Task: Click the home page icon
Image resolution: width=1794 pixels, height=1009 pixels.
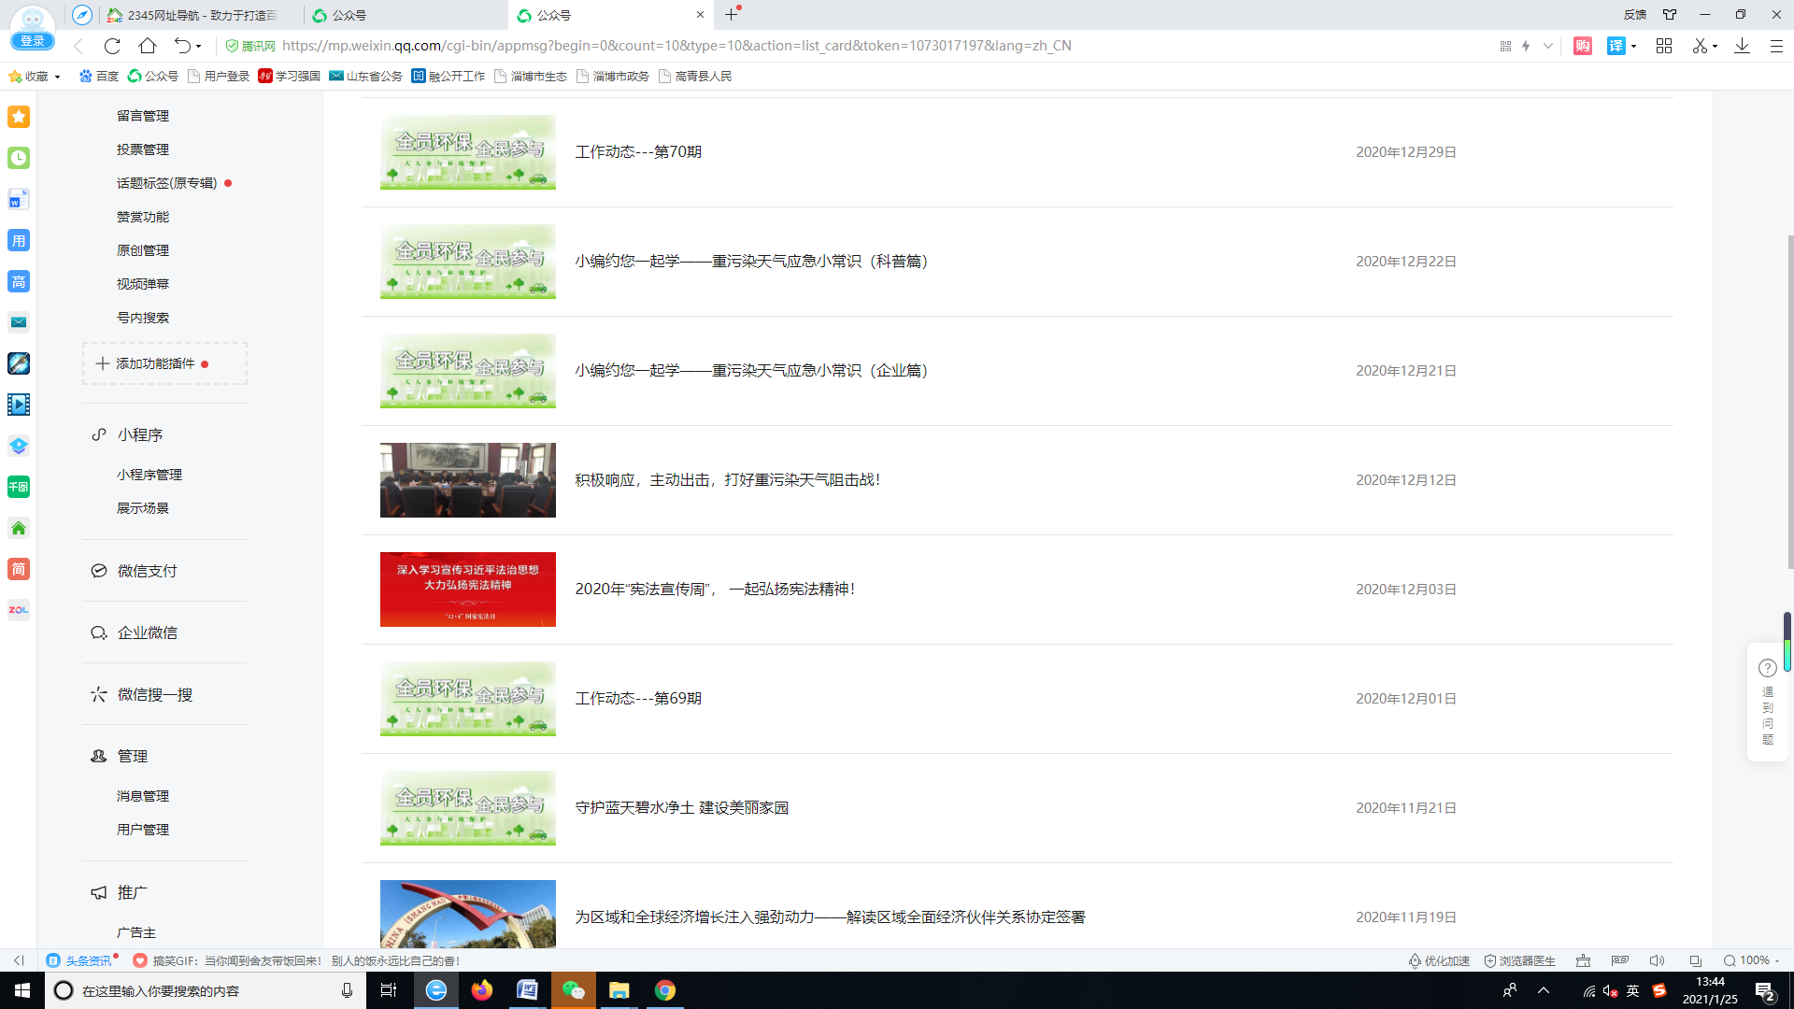Action: tap(148, 46)
